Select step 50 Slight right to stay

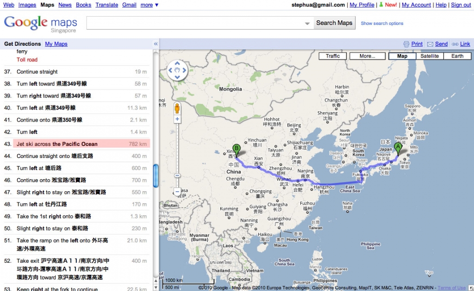(x=77, y=229)
